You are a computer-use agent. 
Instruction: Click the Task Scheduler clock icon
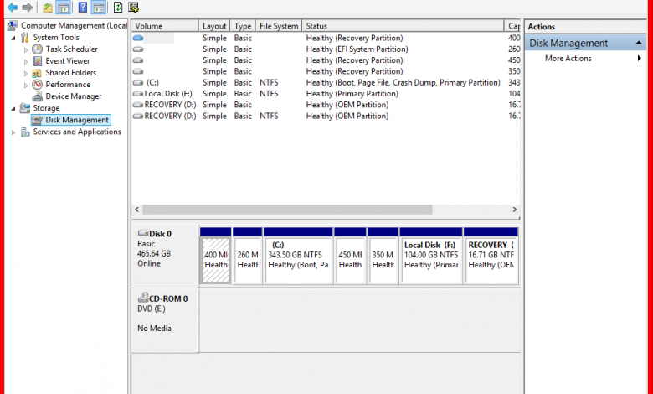[38, 49]
